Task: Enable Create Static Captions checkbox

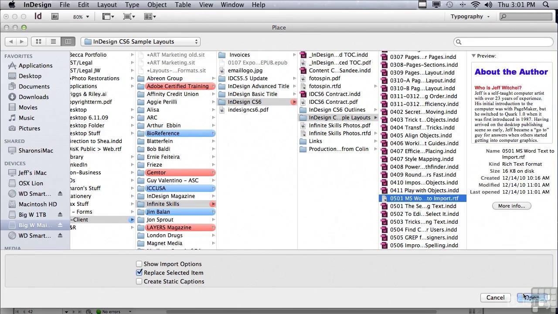Action: (139, 281)
